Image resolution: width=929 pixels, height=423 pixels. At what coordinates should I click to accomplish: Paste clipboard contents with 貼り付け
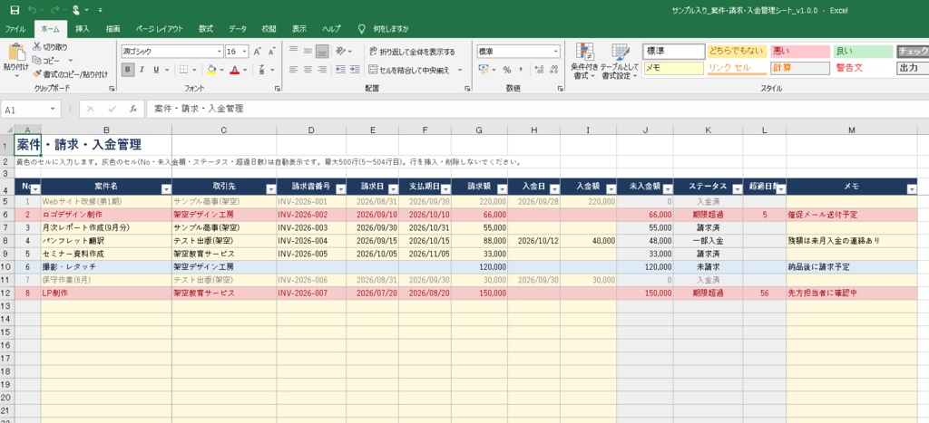[x=16, y=62]
